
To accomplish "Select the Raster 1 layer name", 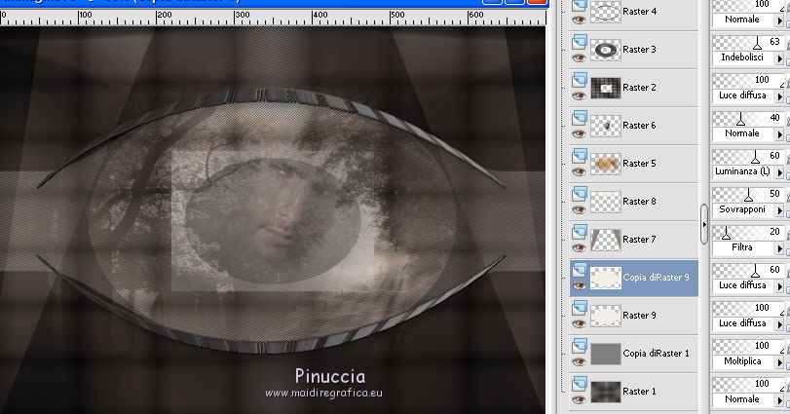I will click(x=639, y=392).
